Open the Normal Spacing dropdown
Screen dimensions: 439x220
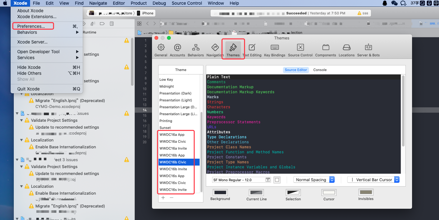[x=314, y=180]
